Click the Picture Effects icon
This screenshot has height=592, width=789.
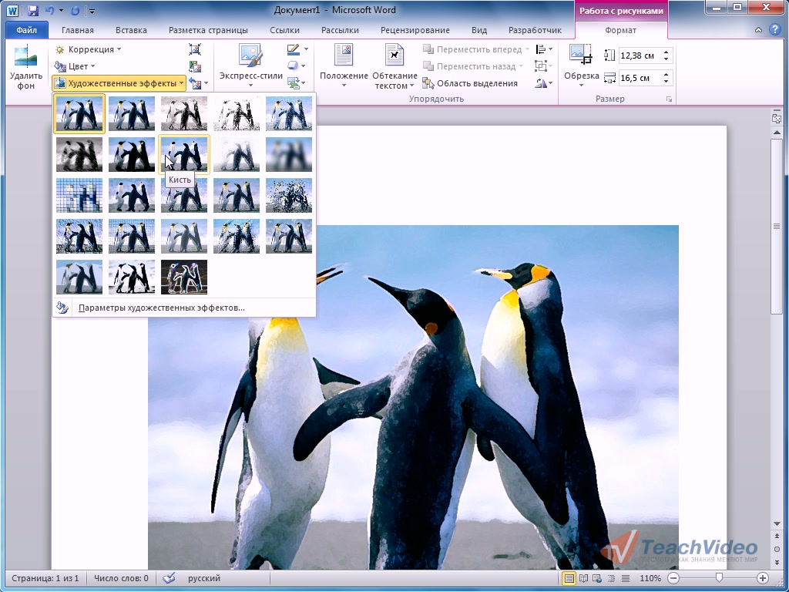coord(293,66)
